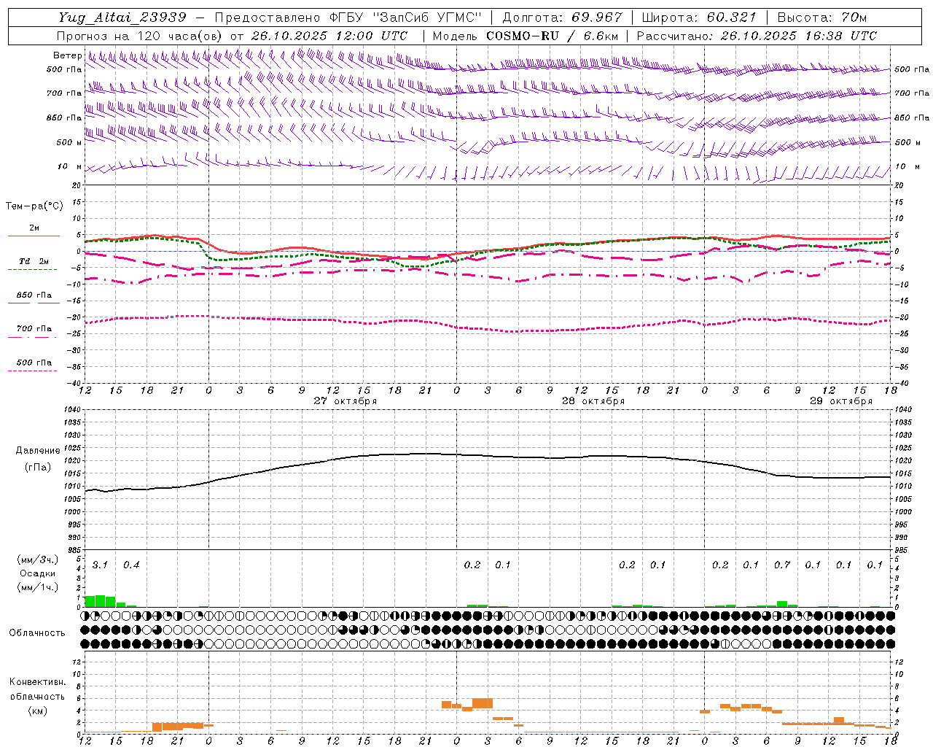Image resolution: width=933 pixels, height=747 pixels.
Task: Click the "-40" value on left temperature axis
Action: pos(74,383)
